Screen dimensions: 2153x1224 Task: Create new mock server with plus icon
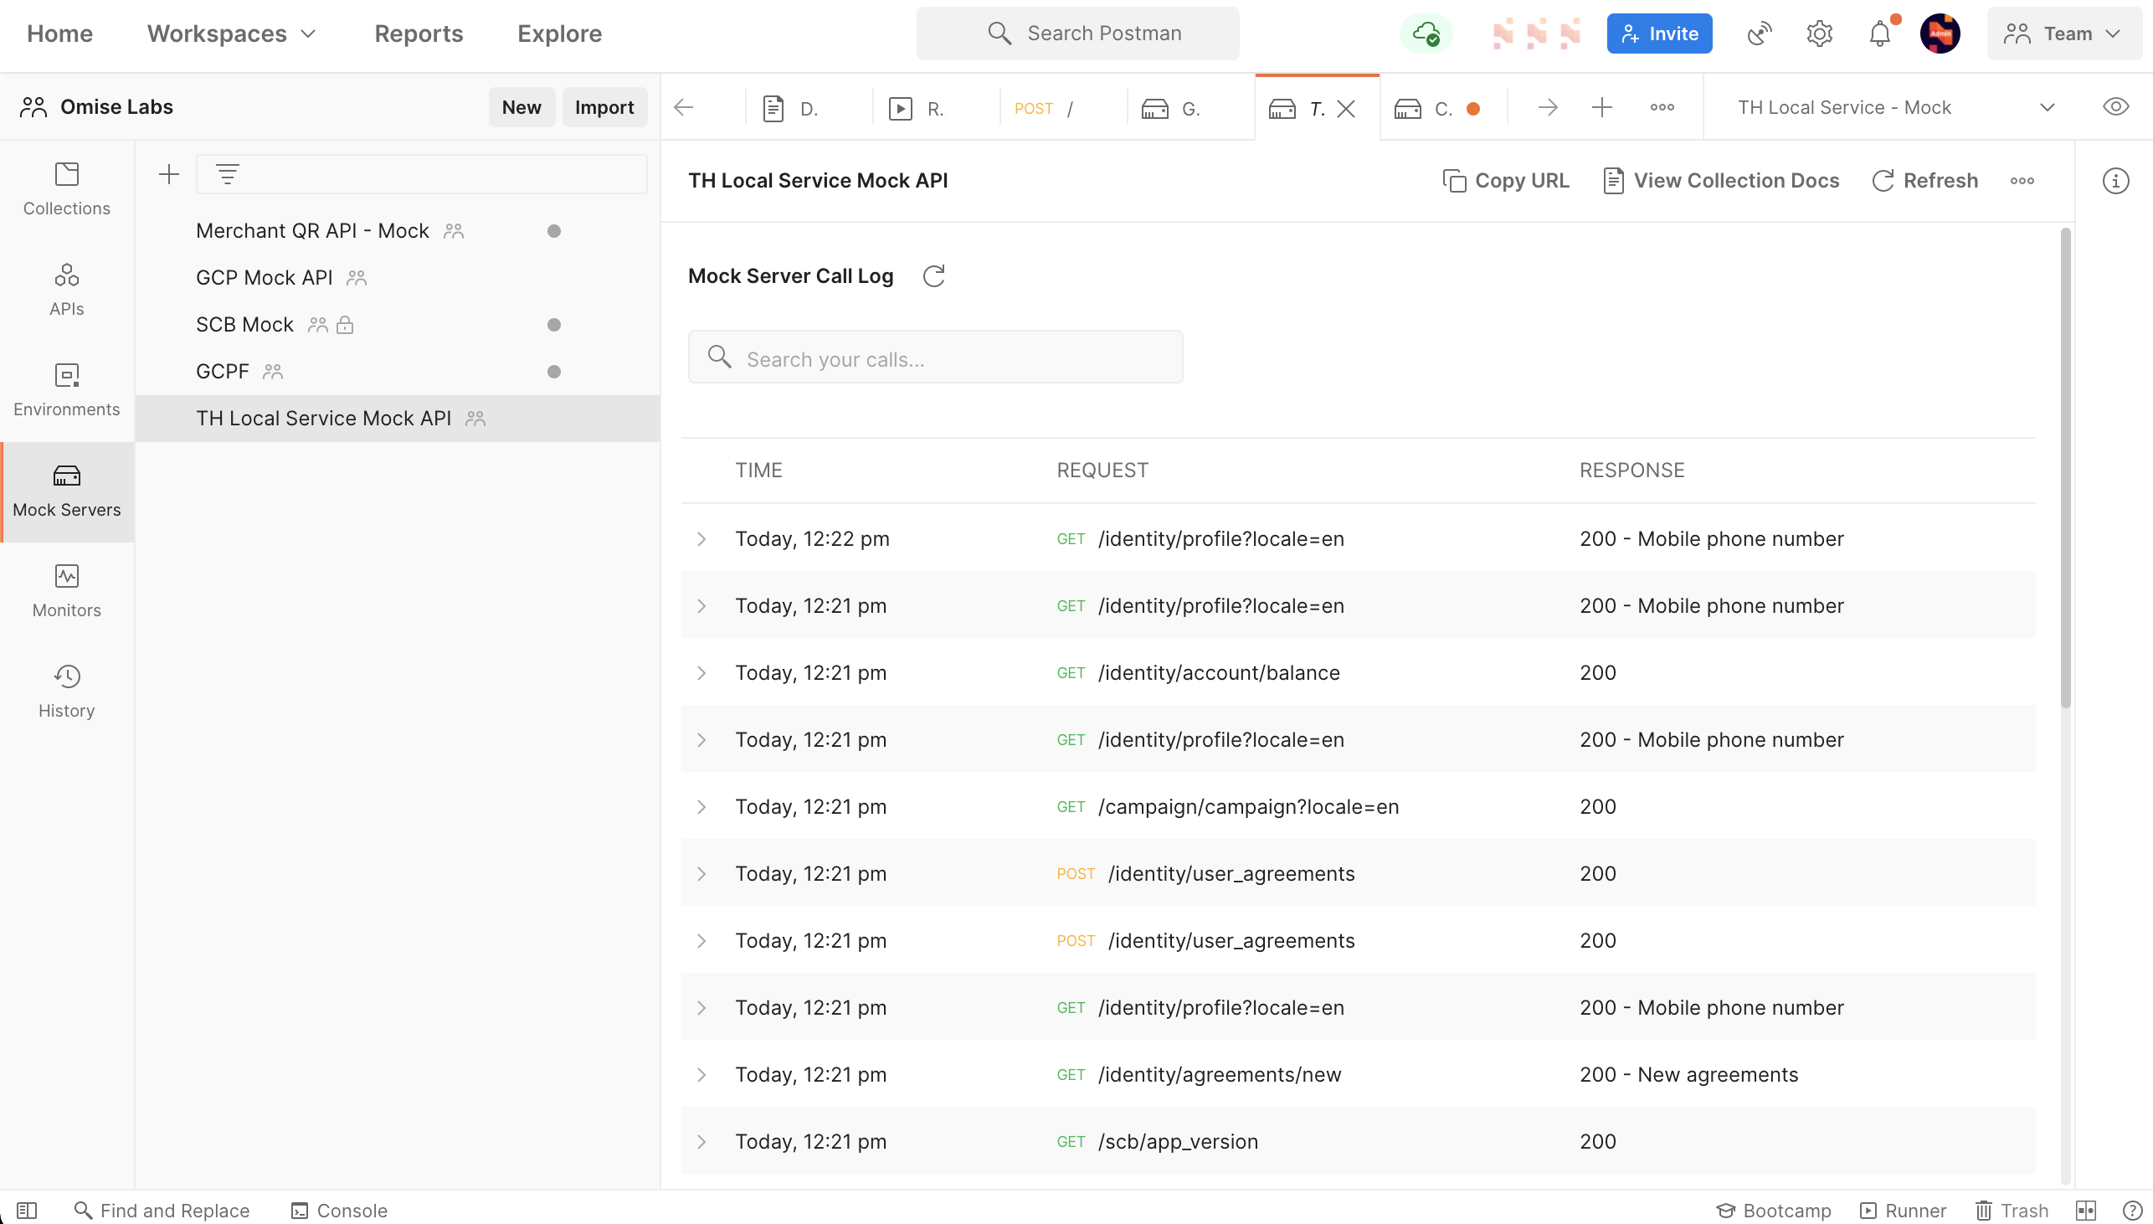(x=169, y=174)
